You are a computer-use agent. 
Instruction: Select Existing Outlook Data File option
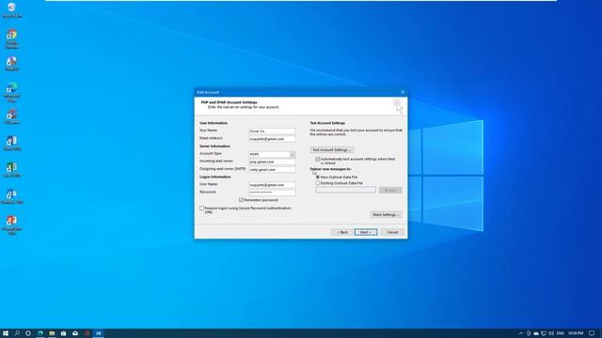coord(318,183)
